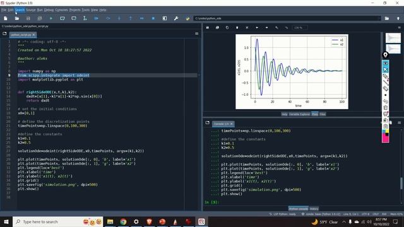The image size is (404, 227).
Task: Close the python_script.py editor tab
Action: pyautogui.click(x=33, y=35)
